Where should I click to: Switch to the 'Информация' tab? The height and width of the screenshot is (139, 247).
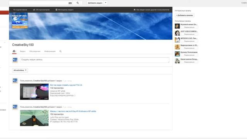[x=50, y=51]
